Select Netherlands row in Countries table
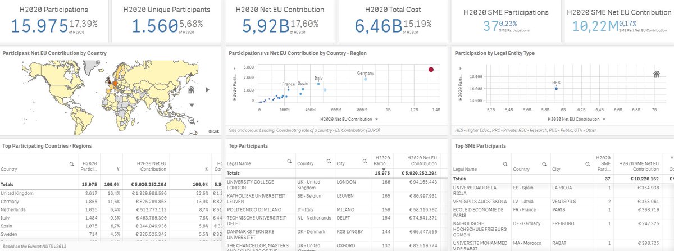Image resolution: width=674 pixels, height=251 pixels. tap(111, 209)
